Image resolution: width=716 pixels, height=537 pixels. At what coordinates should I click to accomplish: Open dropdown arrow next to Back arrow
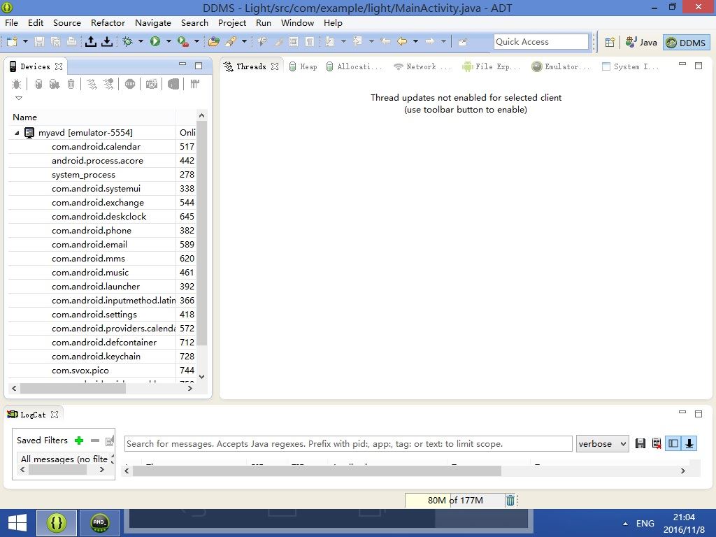(x=415, y=41)
